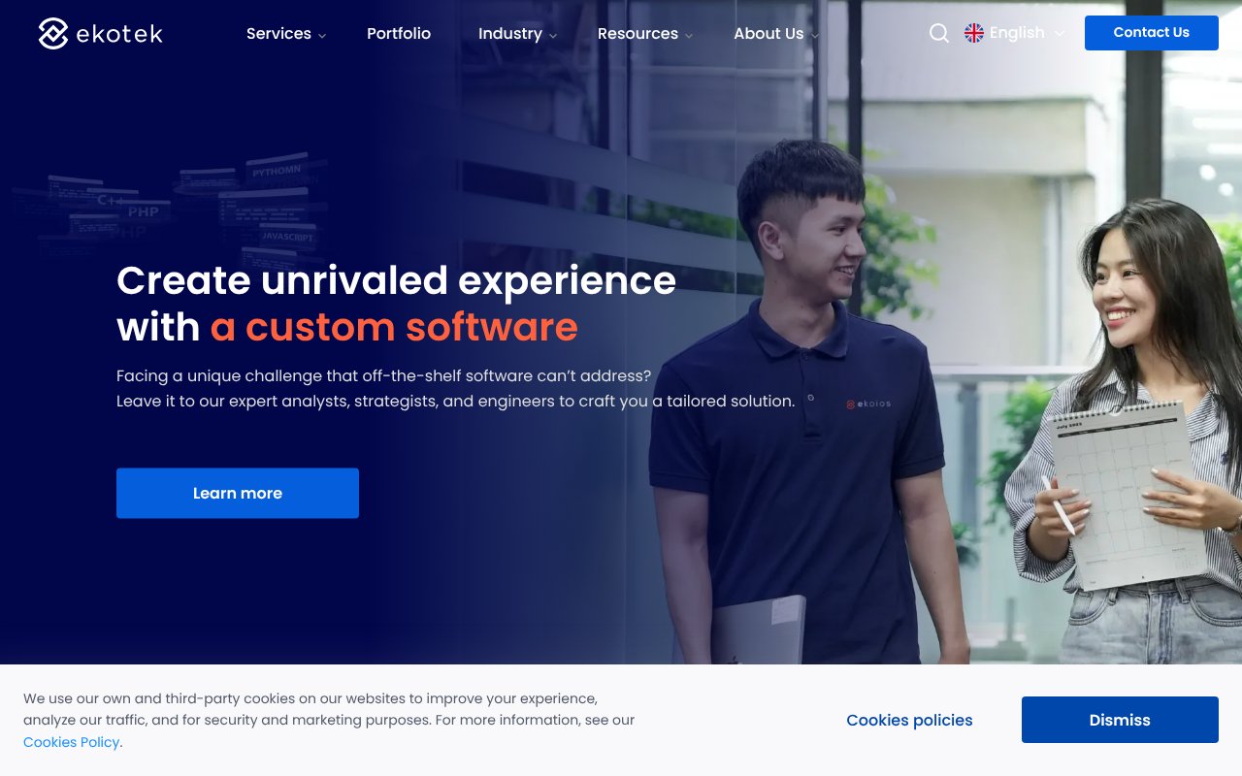Open the About Us menu
Viewport: 1242px width, 776px height.
click(x=768, y=33)
